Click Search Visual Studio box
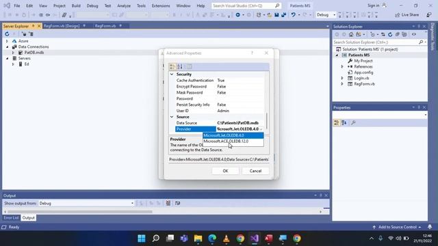The image size is (438, 246). pos(246,5)
